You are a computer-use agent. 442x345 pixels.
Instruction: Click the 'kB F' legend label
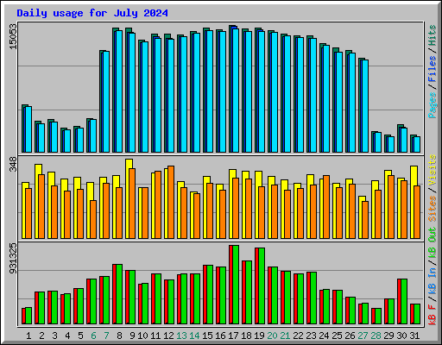coord(433,315)
